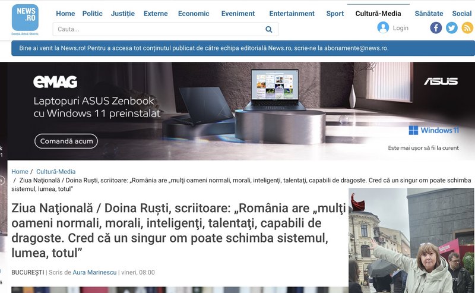Click the Login link
This screenshot has height=293, width=475.
(x=400, y=28)
